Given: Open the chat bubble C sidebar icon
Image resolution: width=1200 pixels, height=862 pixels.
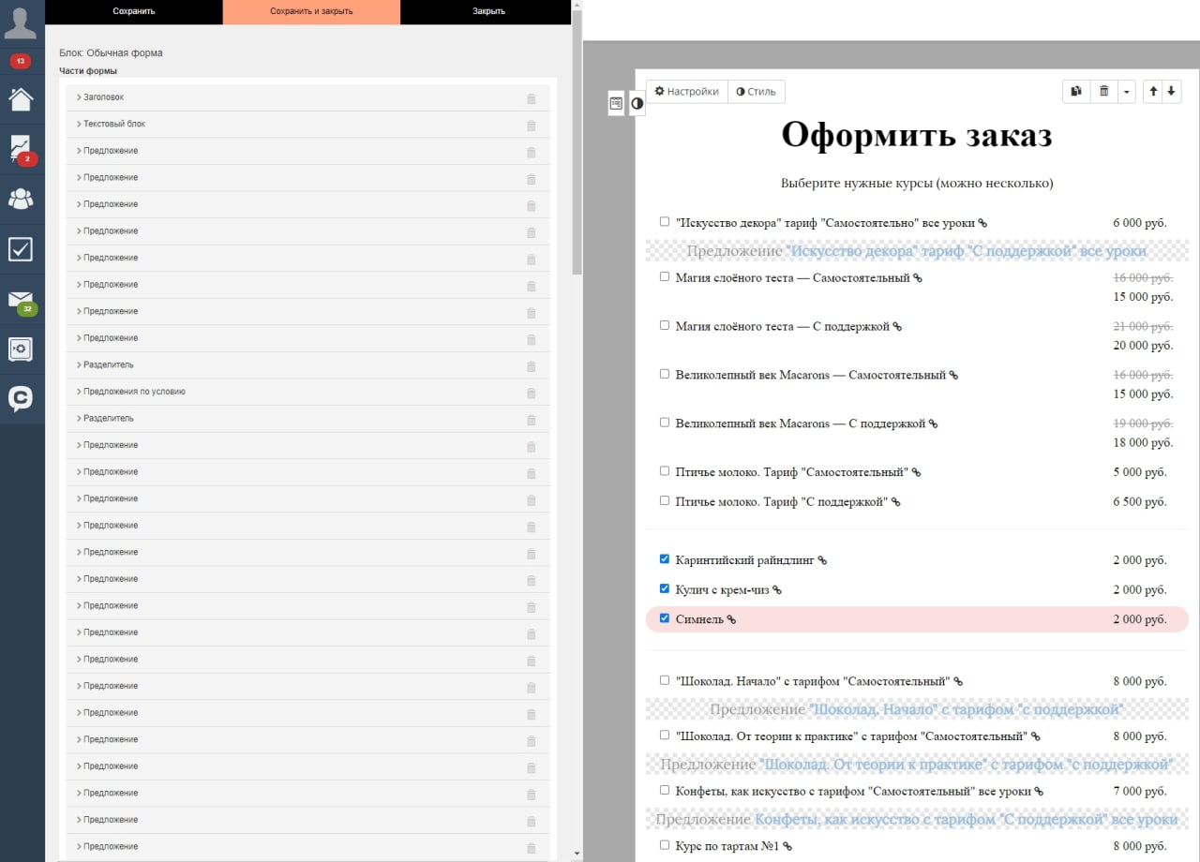Looking at the screenshot, I should pos(21,399).
